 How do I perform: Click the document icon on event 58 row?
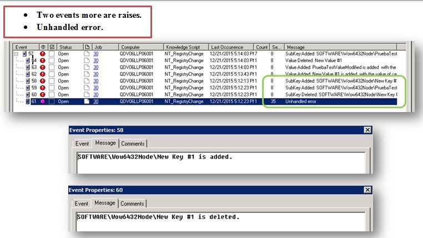click(87, 81)
